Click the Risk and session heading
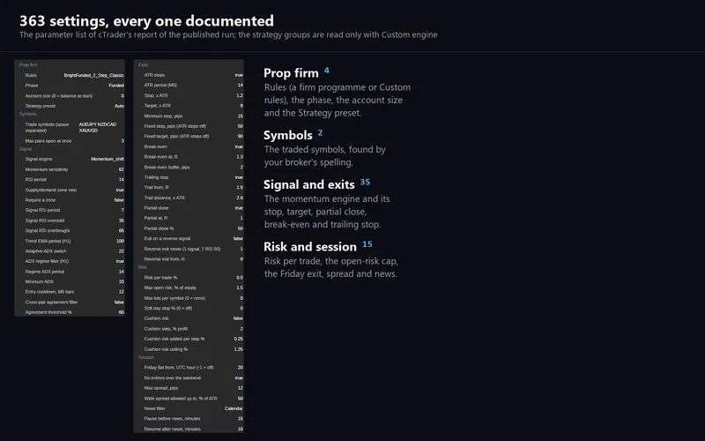The image size is (705, 441). click(x=310, y=247)
